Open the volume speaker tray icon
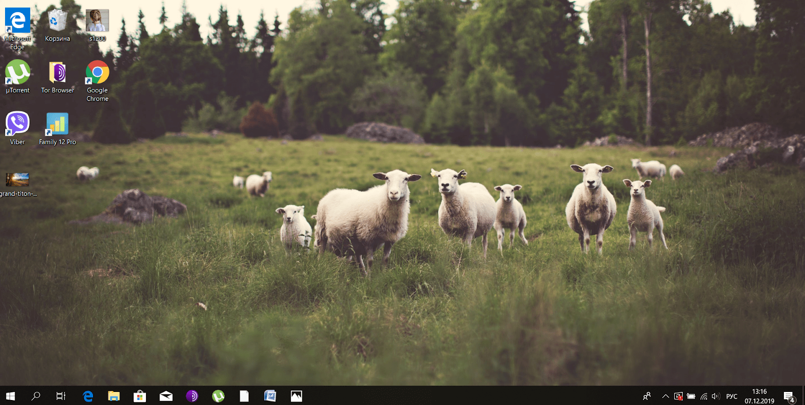 (716, 396)
